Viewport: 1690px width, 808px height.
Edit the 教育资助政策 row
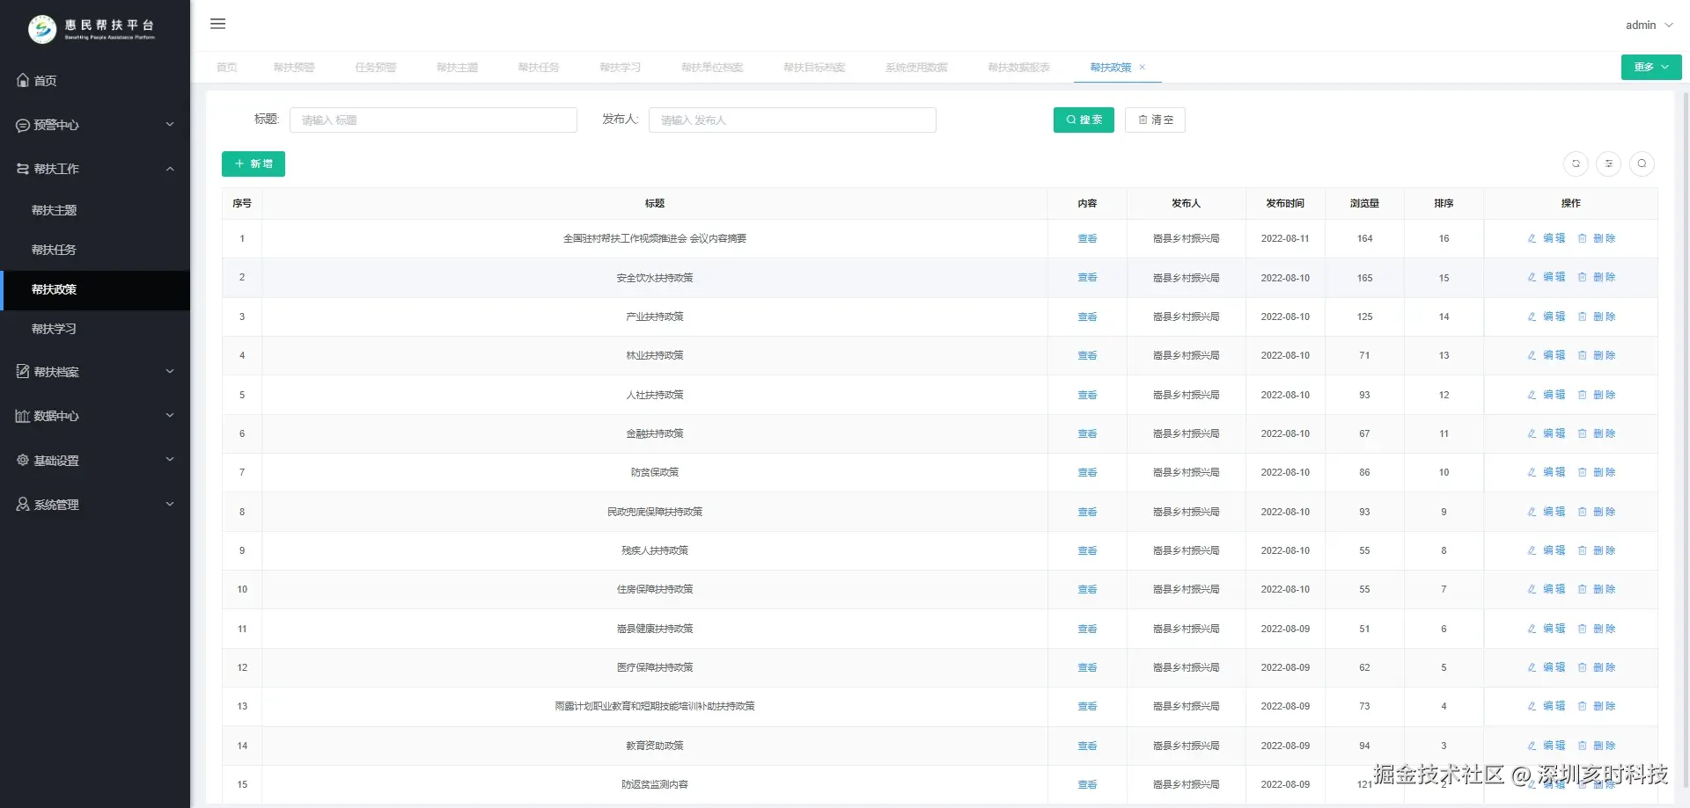point(1547,746)
